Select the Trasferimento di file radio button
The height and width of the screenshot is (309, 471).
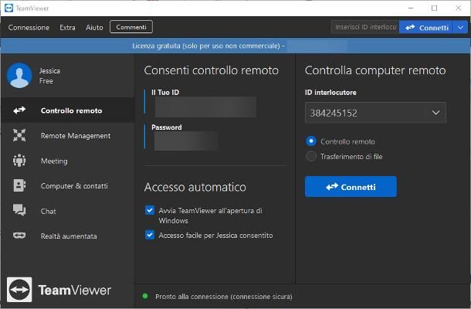311,156
